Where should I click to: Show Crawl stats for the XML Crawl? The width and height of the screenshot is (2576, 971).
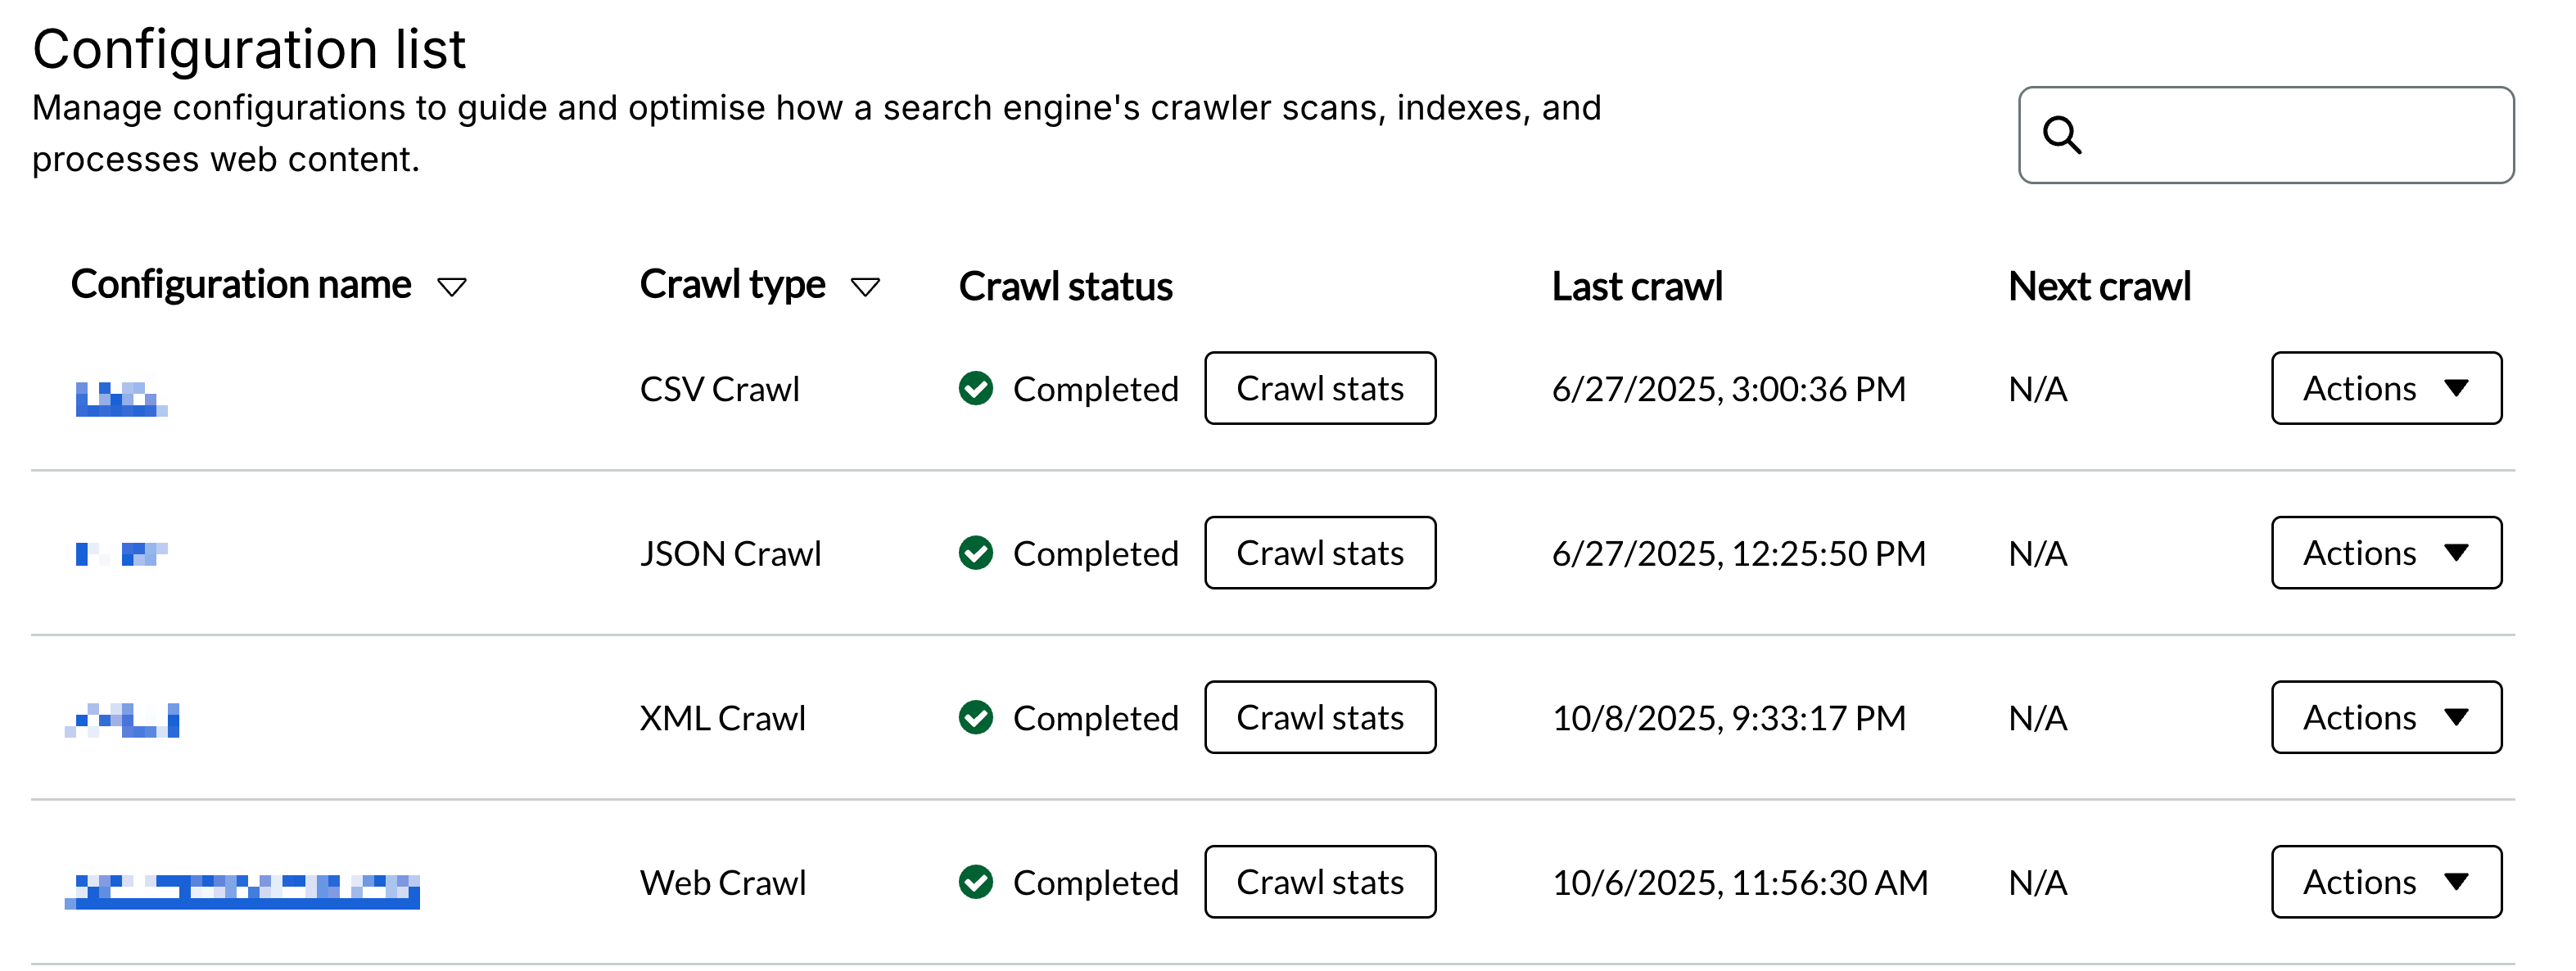[1319, 717]
